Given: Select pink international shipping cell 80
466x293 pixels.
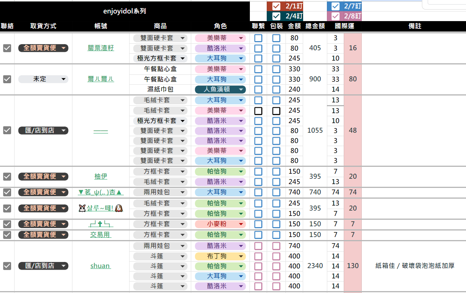Looking at the screenshot, I should [353, 79].
